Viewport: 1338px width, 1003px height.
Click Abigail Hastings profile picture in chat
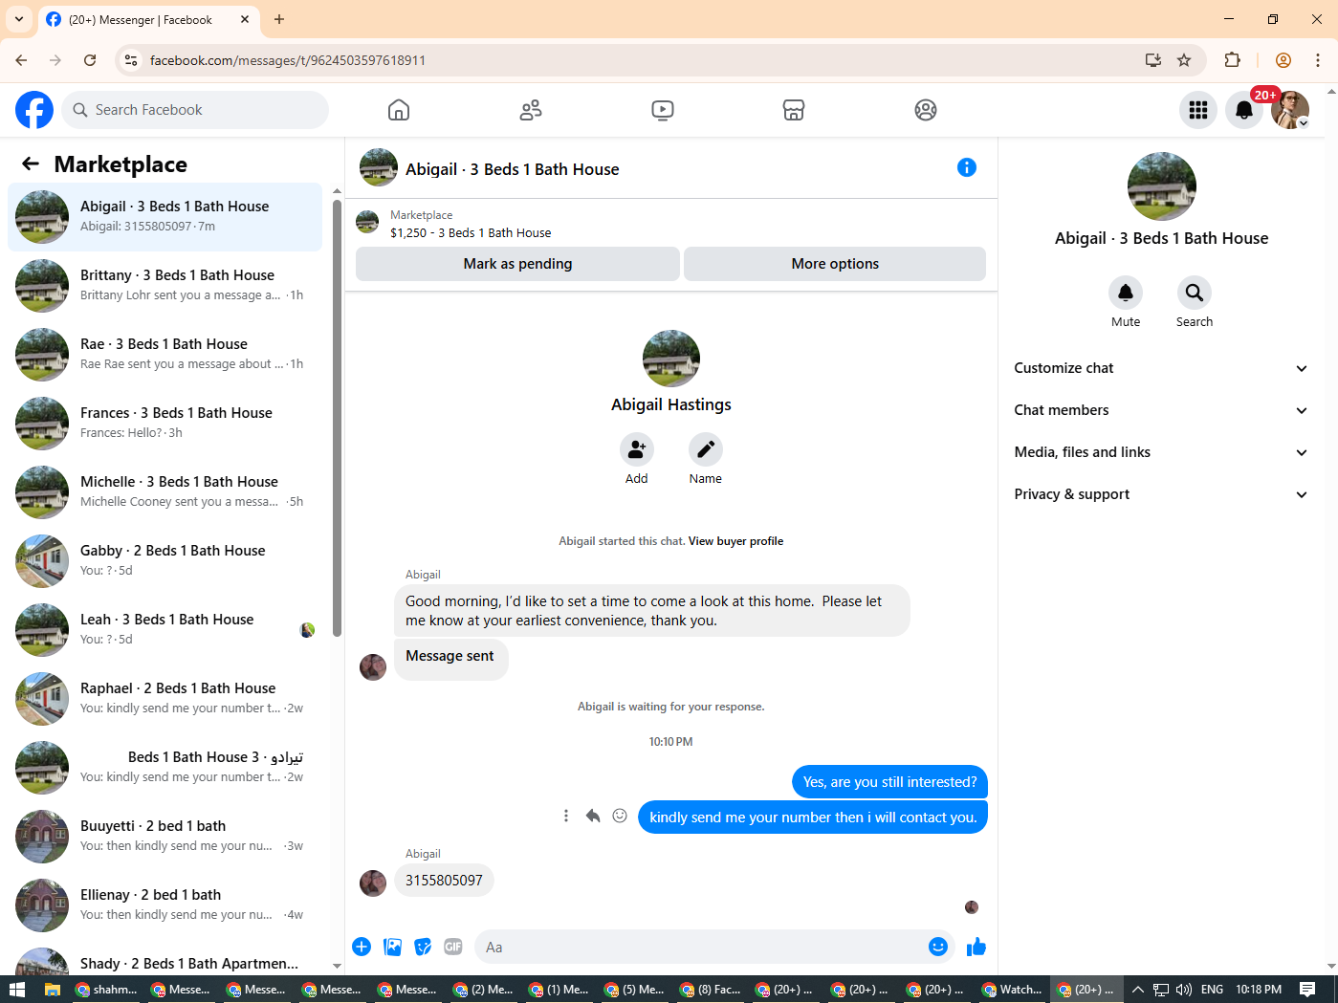click(x=671, y=359)
